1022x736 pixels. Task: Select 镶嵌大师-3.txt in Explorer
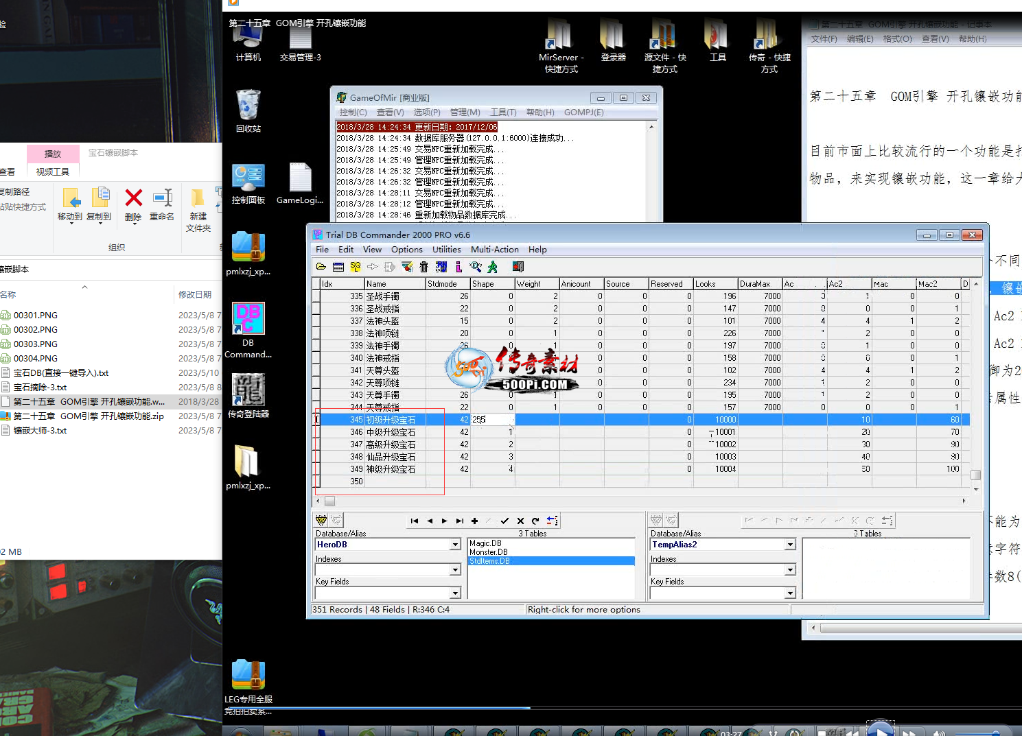pyautogui.click(x=40, y=431)
